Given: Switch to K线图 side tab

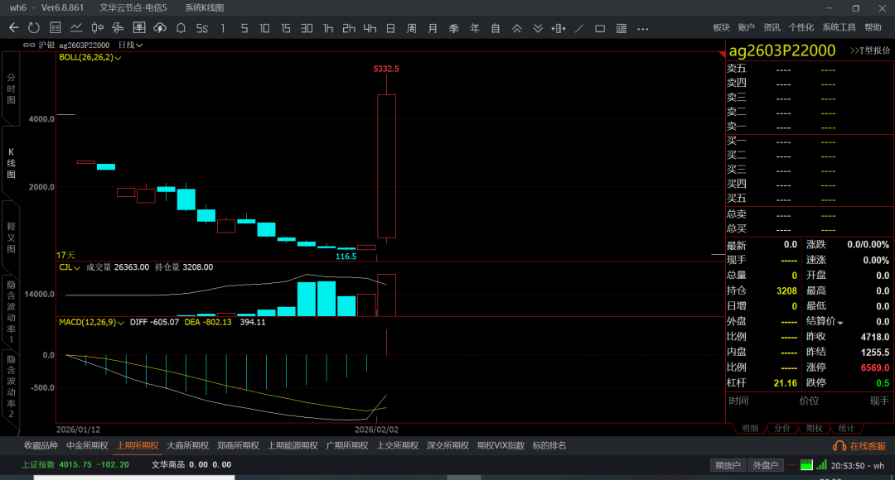Looking at the screenshot, I should (x=11, y=163).
